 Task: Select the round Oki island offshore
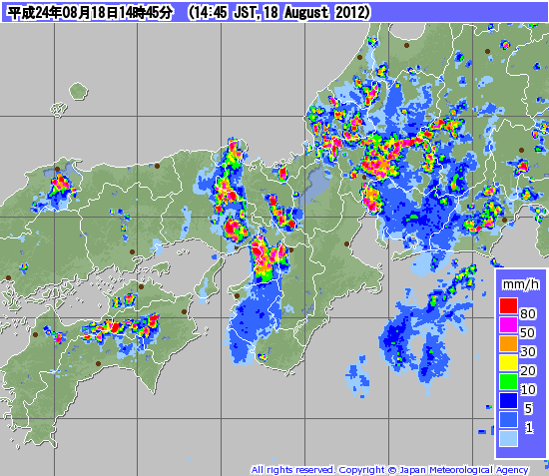[x=78, y=92]
